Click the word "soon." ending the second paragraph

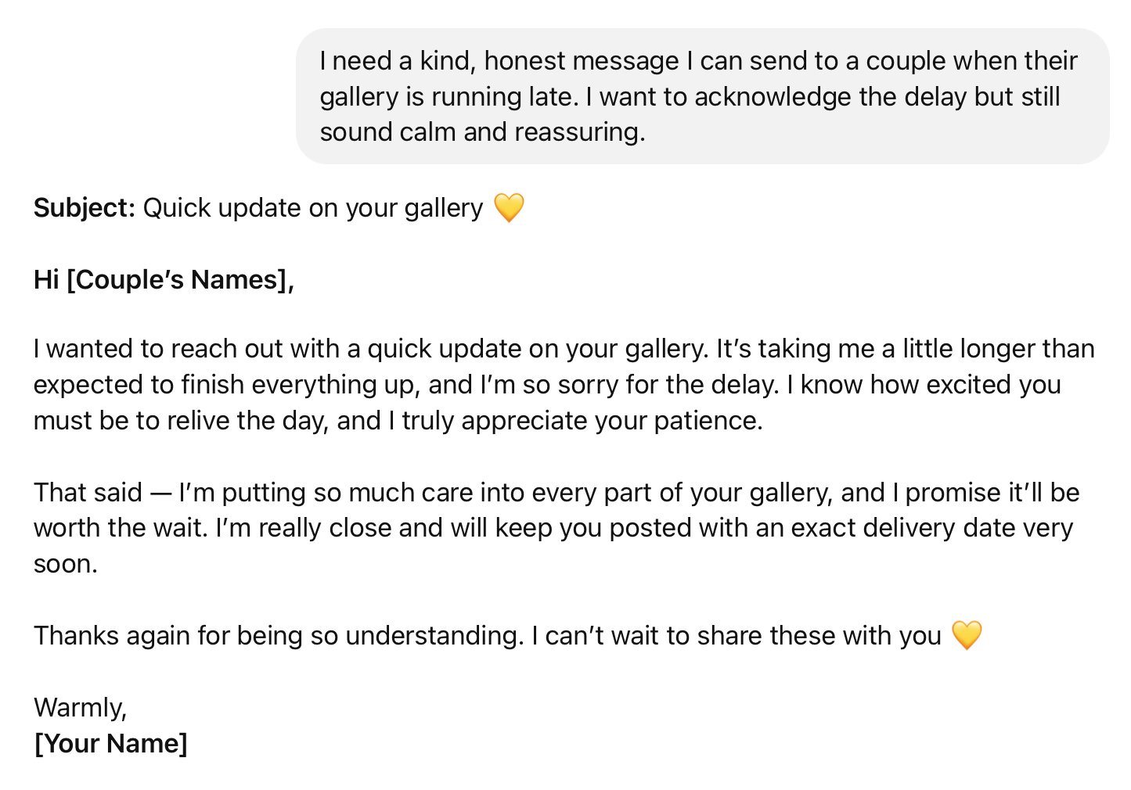(x=66, y=564)
